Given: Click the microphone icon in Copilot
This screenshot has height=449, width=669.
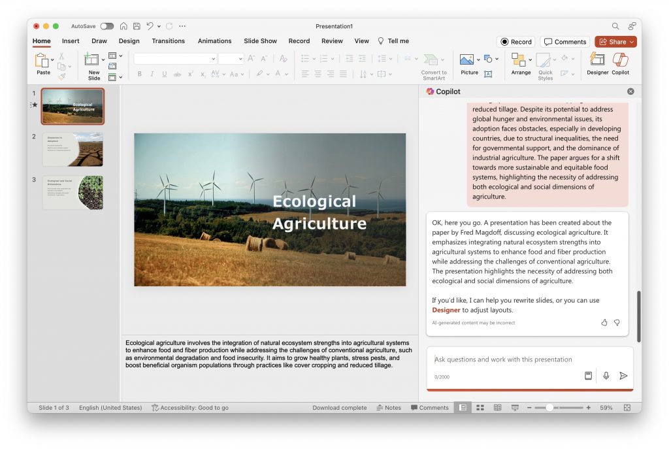Looking at the screenshot, I should pos(606,376).
